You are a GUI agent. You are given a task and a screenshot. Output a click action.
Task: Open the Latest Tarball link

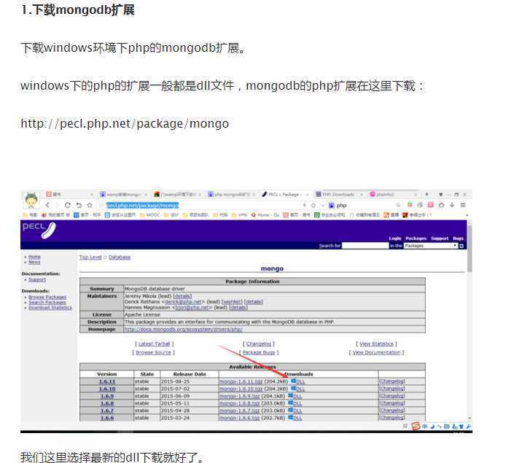(x=154, y=344)
